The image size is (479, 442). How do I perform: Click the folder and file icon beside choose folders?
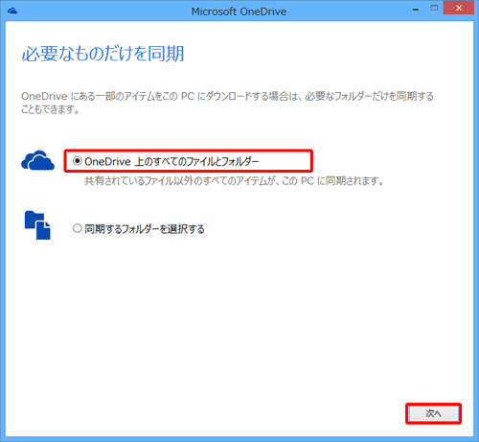[37, 225]
